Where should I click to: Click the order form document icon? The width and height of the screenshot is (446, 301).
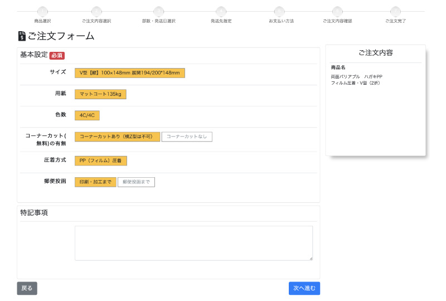coord(22,36)
